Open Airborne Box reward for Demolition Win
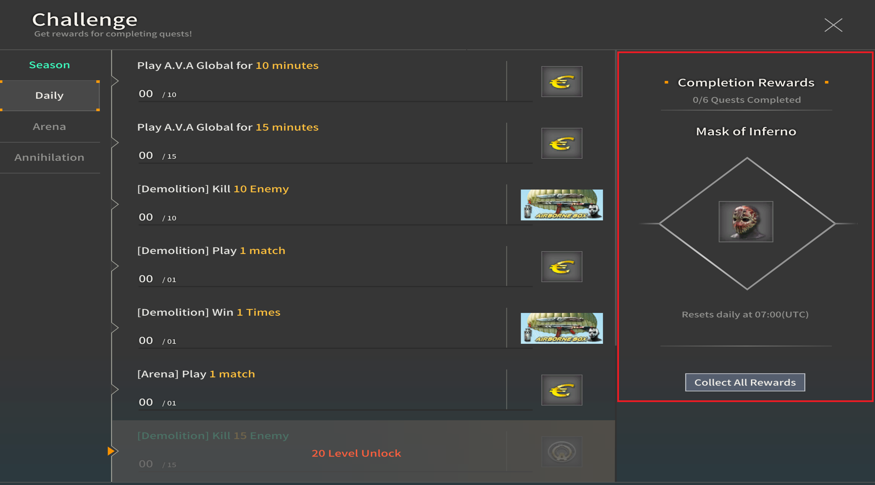 (561, 328)
